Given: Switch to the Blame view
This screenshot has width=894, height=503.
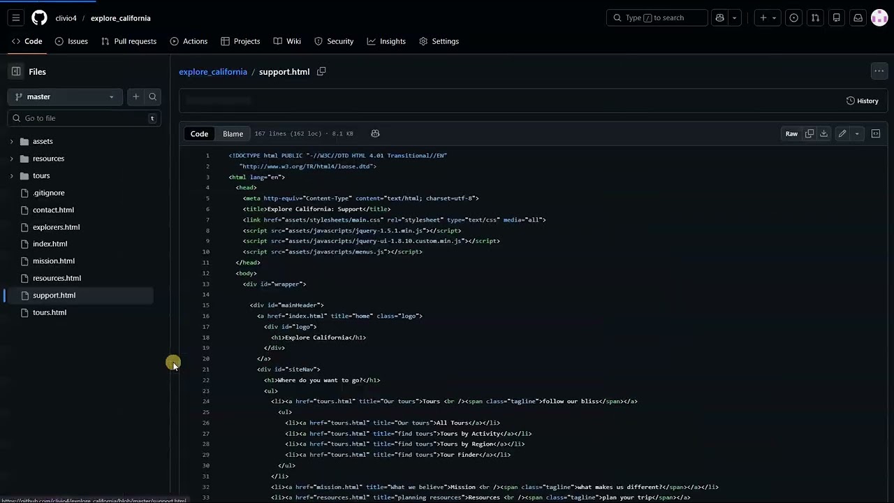Looking at the screenshot, I should click(x=233, y=133).
